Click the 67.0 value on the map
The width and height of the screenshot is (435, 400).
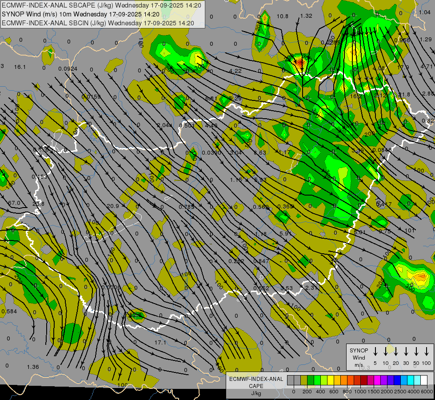[x=14, y=203]
